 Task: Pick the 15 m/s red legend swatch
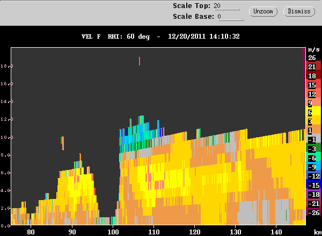313,84
